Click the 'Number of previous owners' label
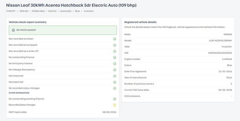 (139, 84)
